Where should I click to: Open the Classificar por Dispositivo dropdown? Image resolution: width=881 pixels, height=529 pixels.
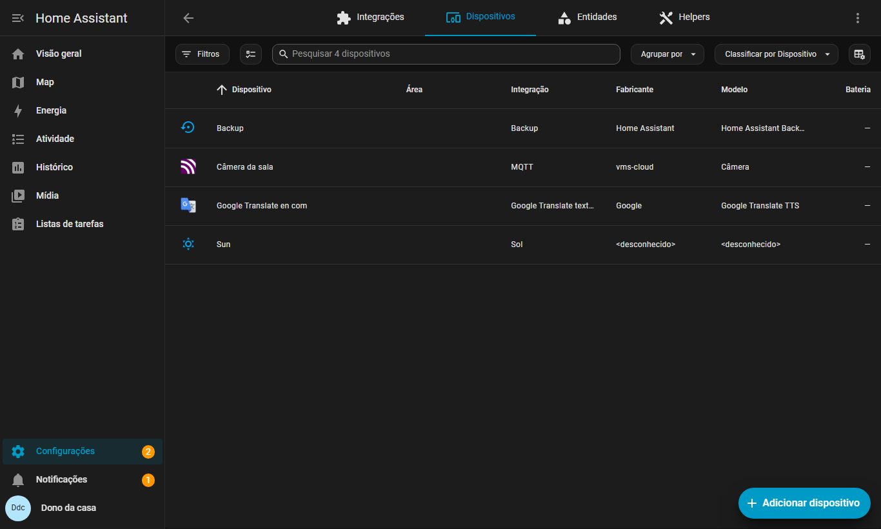tap(777, 54)
